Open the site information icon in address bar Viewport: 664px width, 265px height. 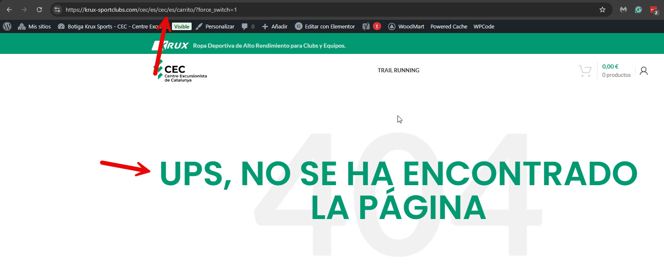click(58, 10)
